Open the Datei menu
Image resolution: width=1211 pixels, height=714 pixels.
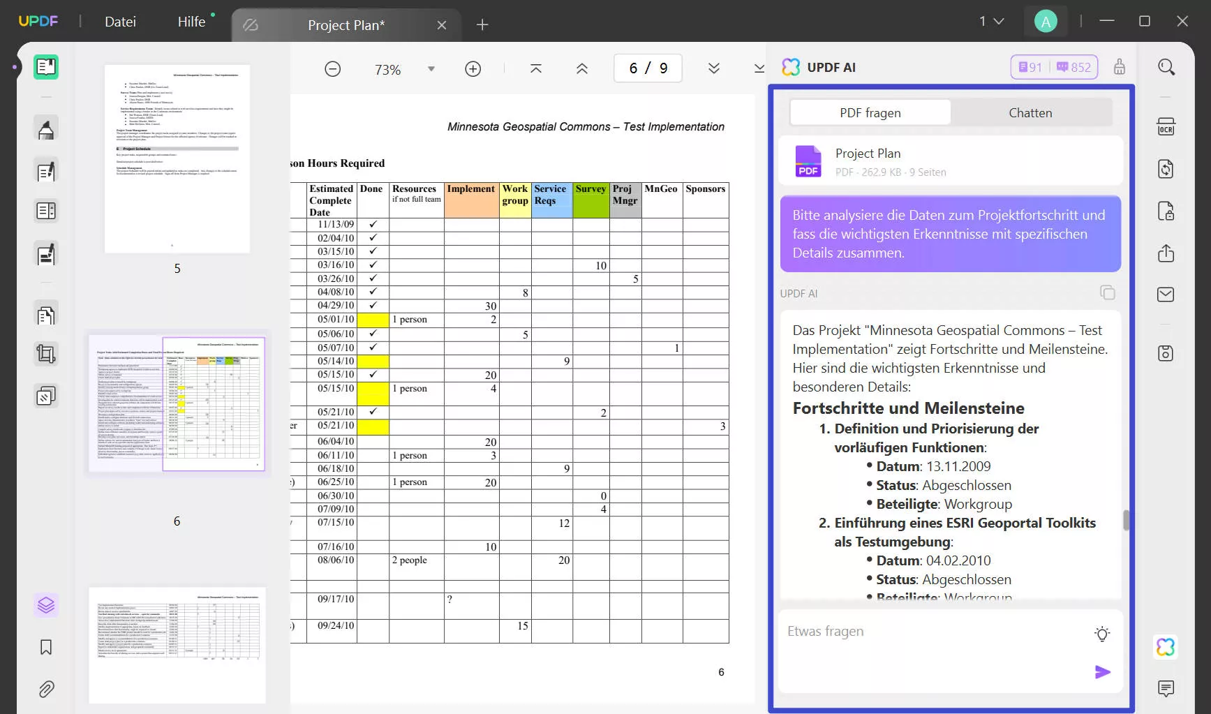pyautogui.click(x=120, y=22)
